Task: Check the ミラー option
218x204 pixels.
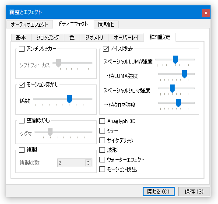Action: (102, 131)
